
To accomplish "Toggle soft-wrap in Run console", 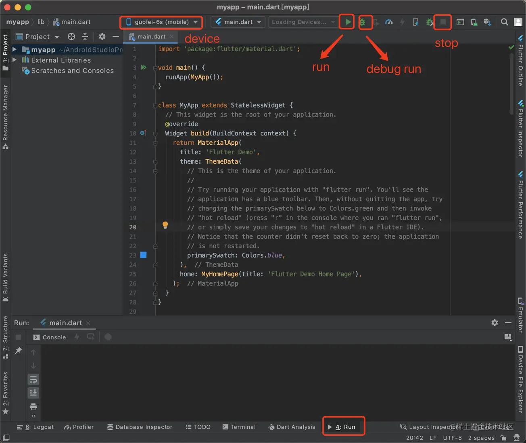I will point(33,379).
